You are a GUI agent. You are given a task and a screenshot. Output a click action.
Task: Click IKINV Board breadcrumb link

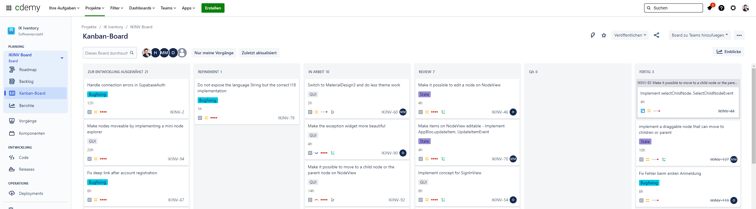(x=141, y=27)
